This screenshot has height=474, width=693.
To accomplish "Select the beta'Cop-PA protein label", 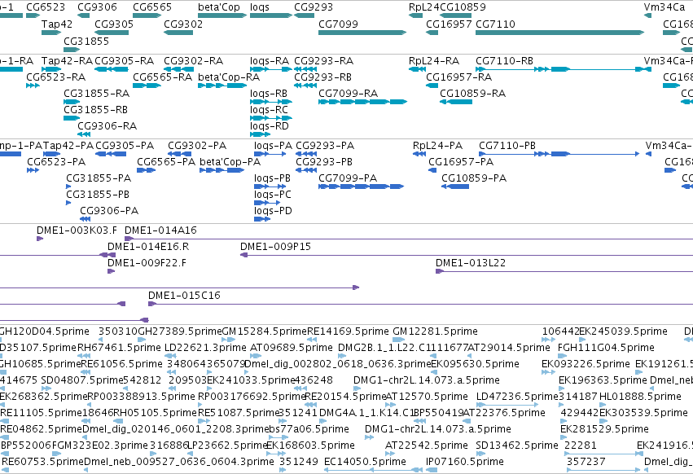I will 230,162.
